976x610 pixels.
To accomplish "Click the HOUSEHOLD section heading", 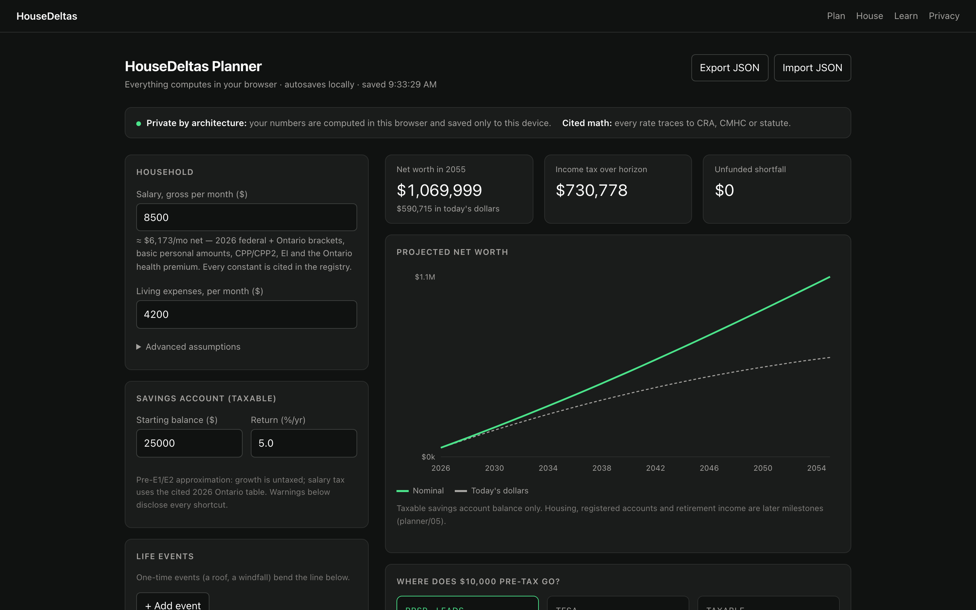I will tap(165, 172).
